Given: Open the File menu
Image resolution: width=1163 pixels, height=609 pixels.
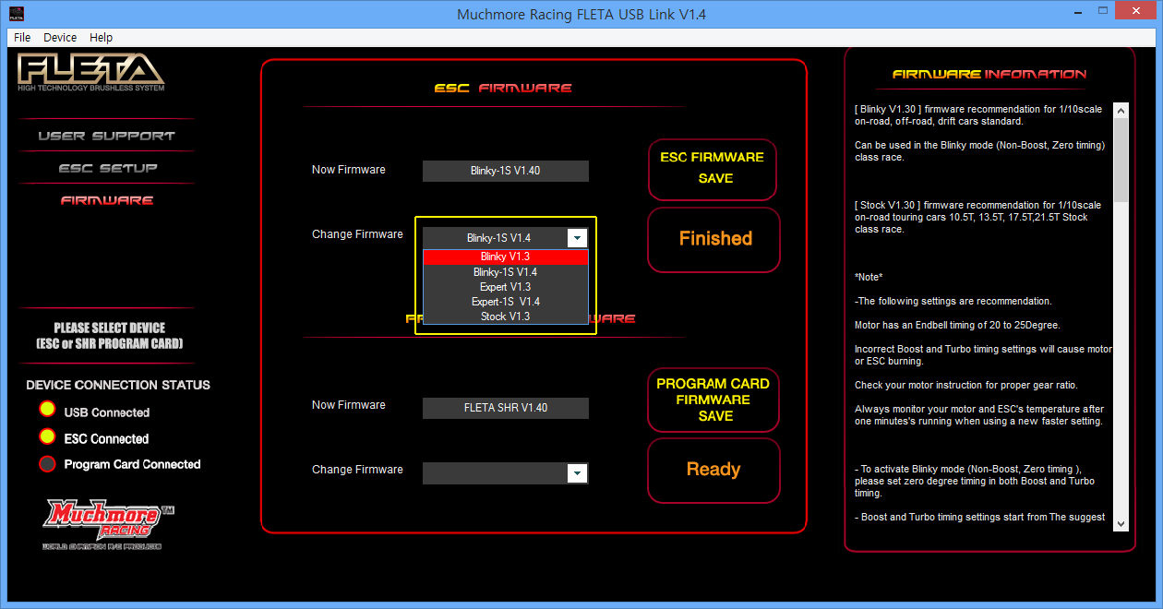Looking at the screenshot, I should pos(22,37).
